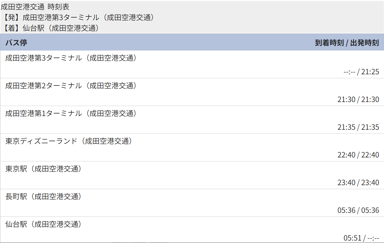Select the 東京駅 stop name

point(43,169)
